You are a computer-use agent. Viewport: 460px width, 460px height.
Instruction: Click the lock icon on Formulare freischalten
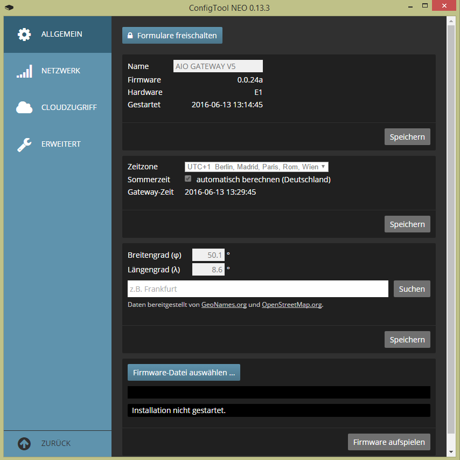click(x=130, y=36)
